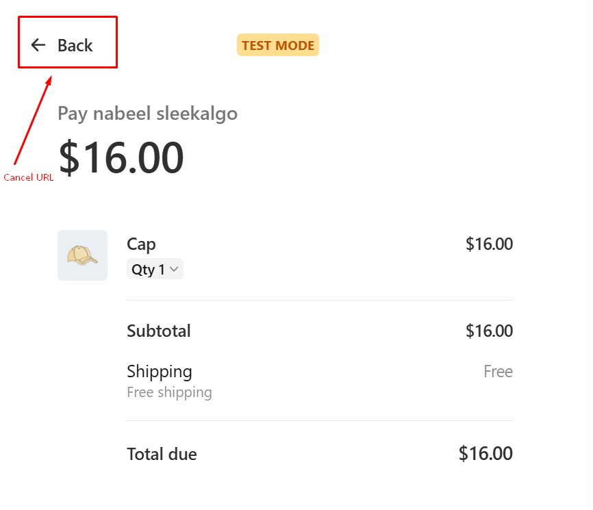Click the Shipping label
593x510 pixels.
[160, 372]
